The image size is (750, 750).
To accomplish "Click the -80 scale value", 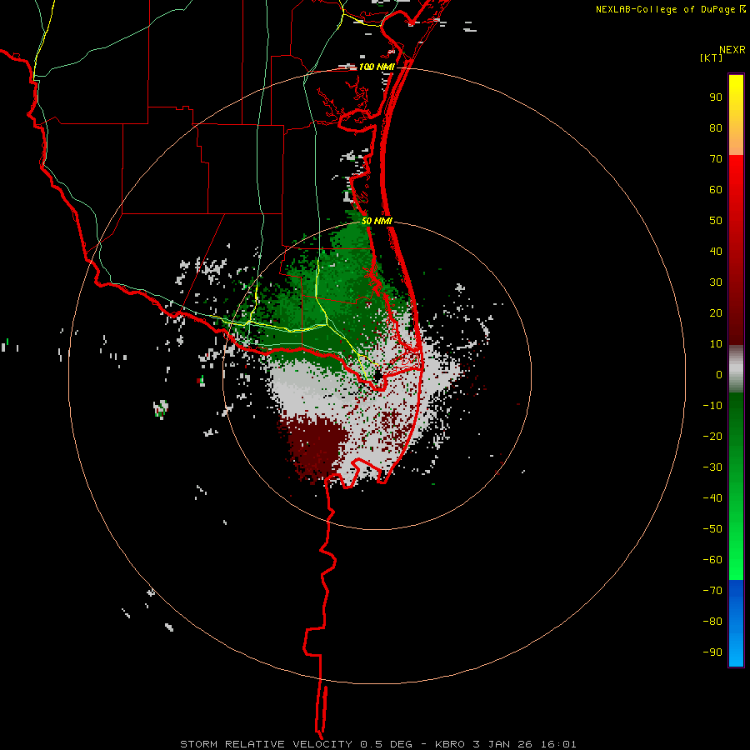I will click(x=712, y=622).
